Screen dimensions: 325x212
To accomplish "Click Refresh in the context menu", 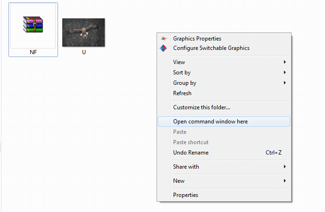I will (x=182, y=93).
